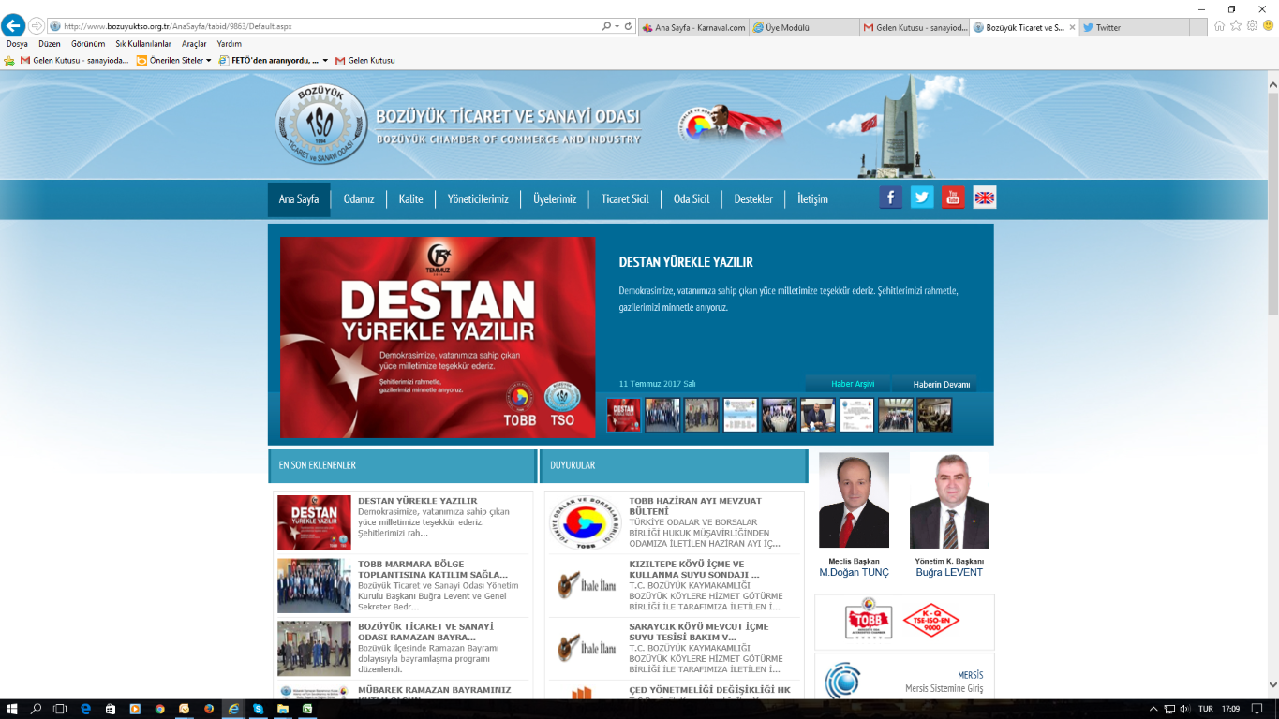Click Buğra LEVENT portrait photo

coord(949,501)
